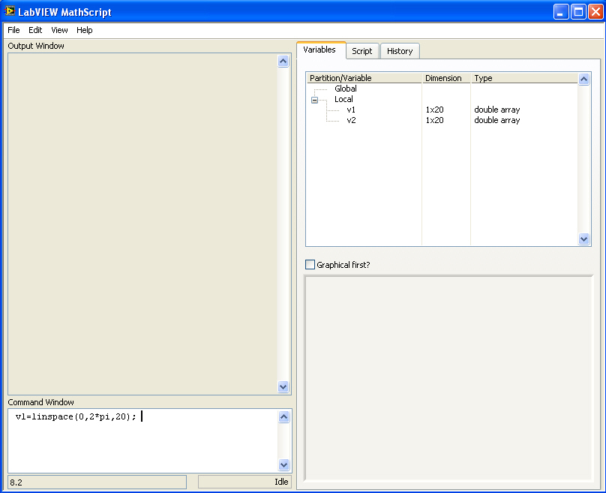Click the Type column header
Viewport: 606px width, 493px height.
point(524,78)
